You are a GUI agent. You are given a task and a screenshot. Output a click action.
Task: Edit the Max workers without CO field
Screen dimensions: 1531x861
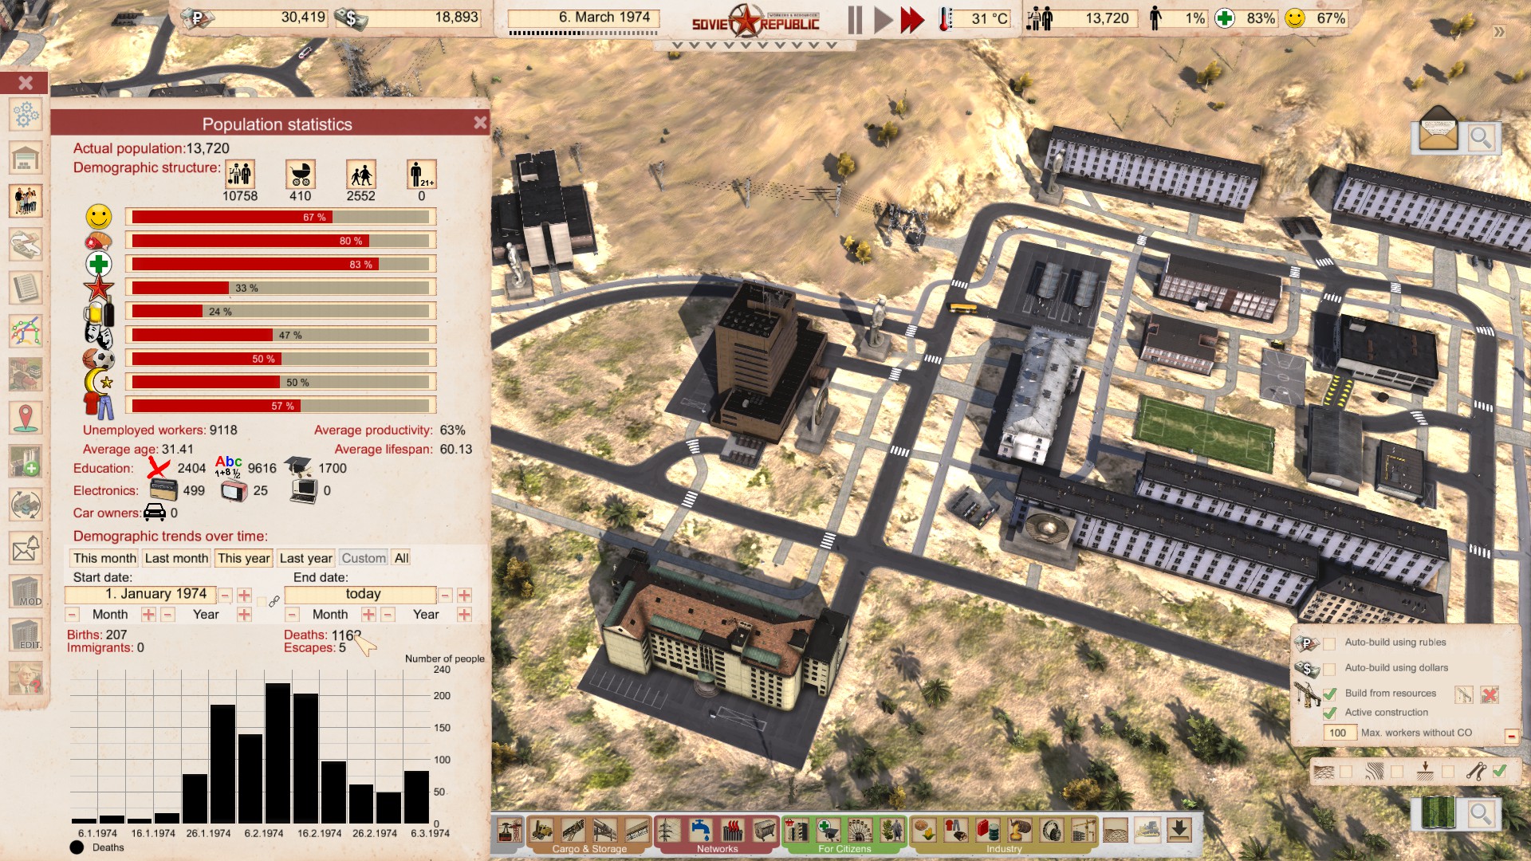[x=1339, y=733]
